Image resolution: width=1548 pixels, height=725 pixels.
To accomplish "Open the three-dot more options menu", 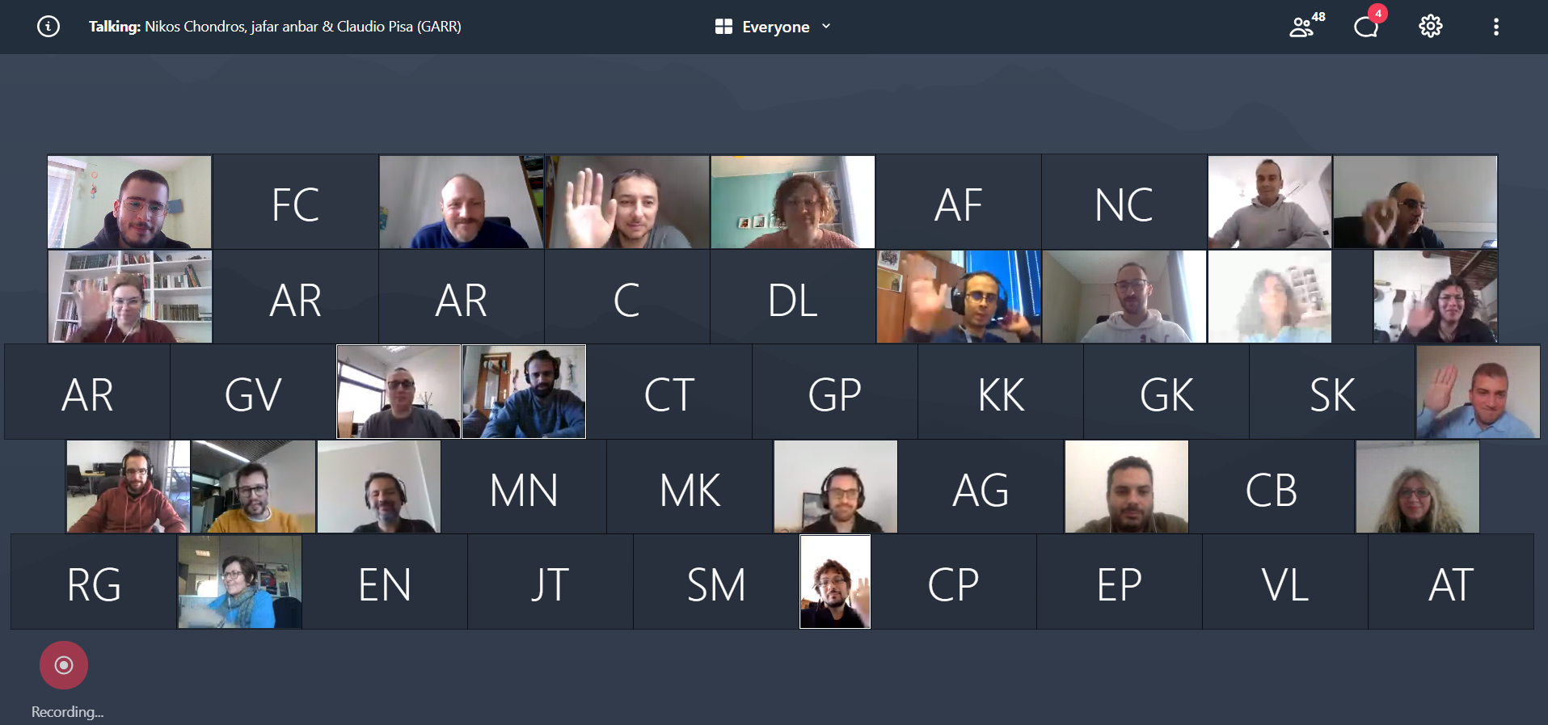I will click(1496, 27).
